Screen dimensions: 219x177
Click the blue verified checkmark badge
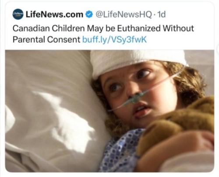click(x=89, y=14)
